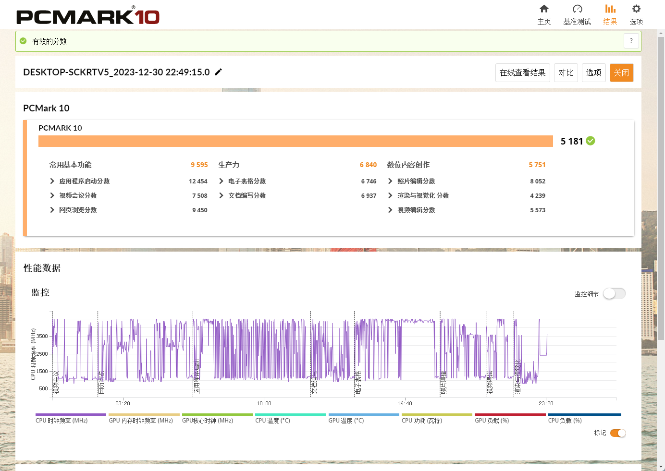Screen dimensions: 665x471
Task: Click the View results online button
Action: (522, 73)
